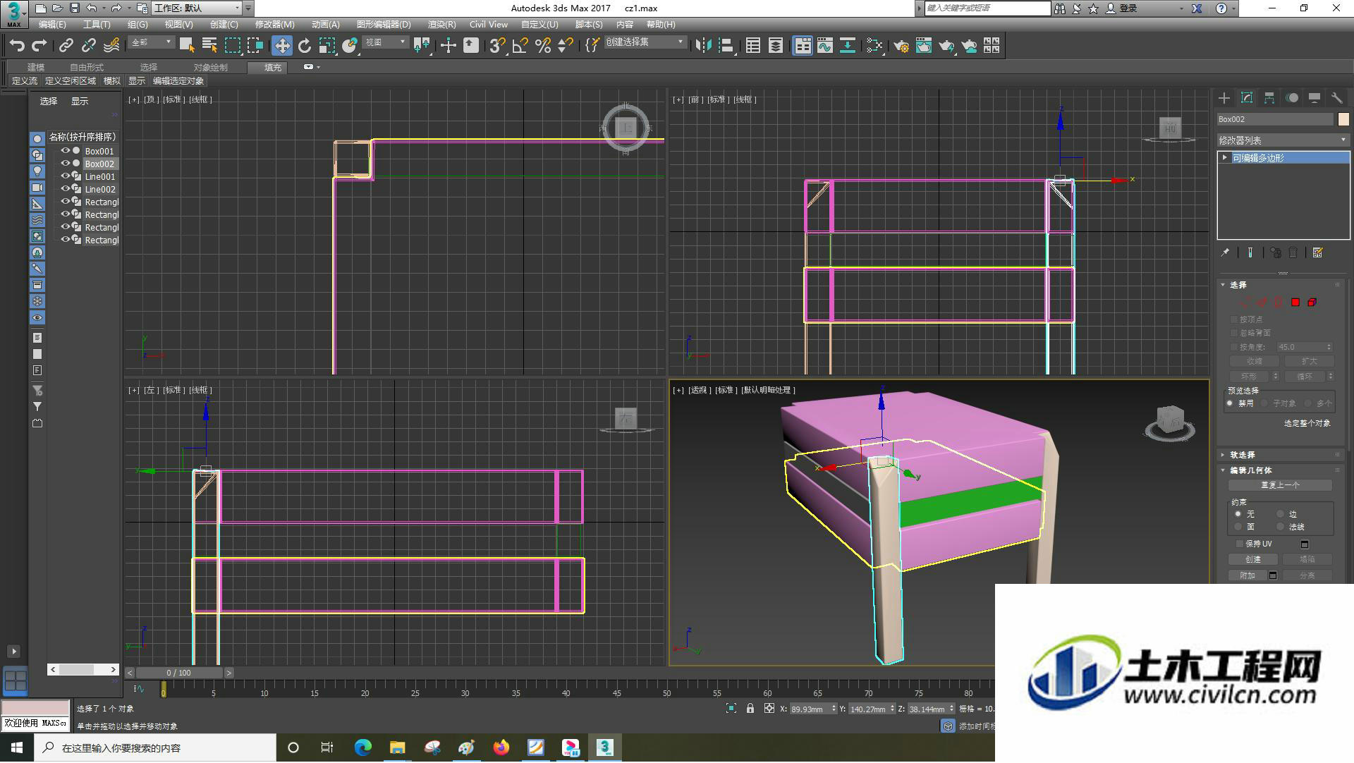Open the 编辑(E) menu
Screen dimensions: 1354x763
tap(51, 25)
